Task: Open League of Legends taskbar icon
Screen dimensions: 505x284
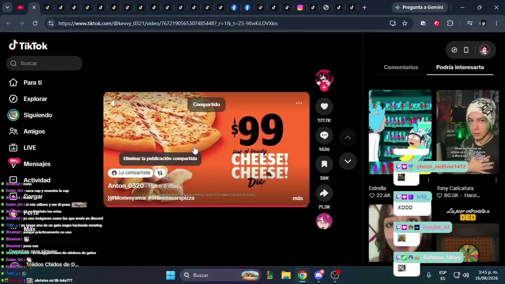Action: pos(270,275)
